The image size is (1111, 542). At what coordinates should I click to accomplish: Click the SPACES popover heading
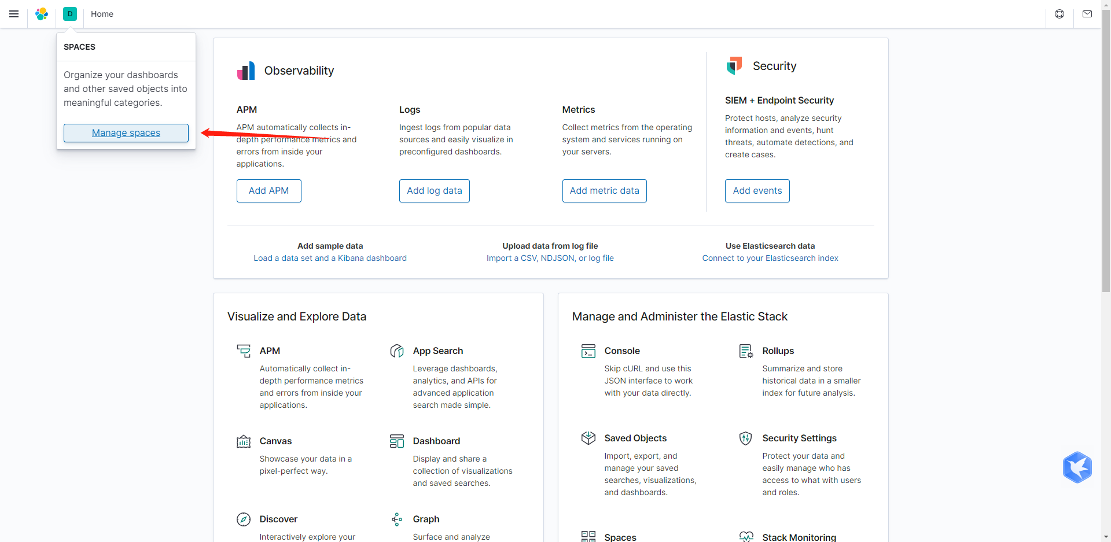tap(79, 47)
